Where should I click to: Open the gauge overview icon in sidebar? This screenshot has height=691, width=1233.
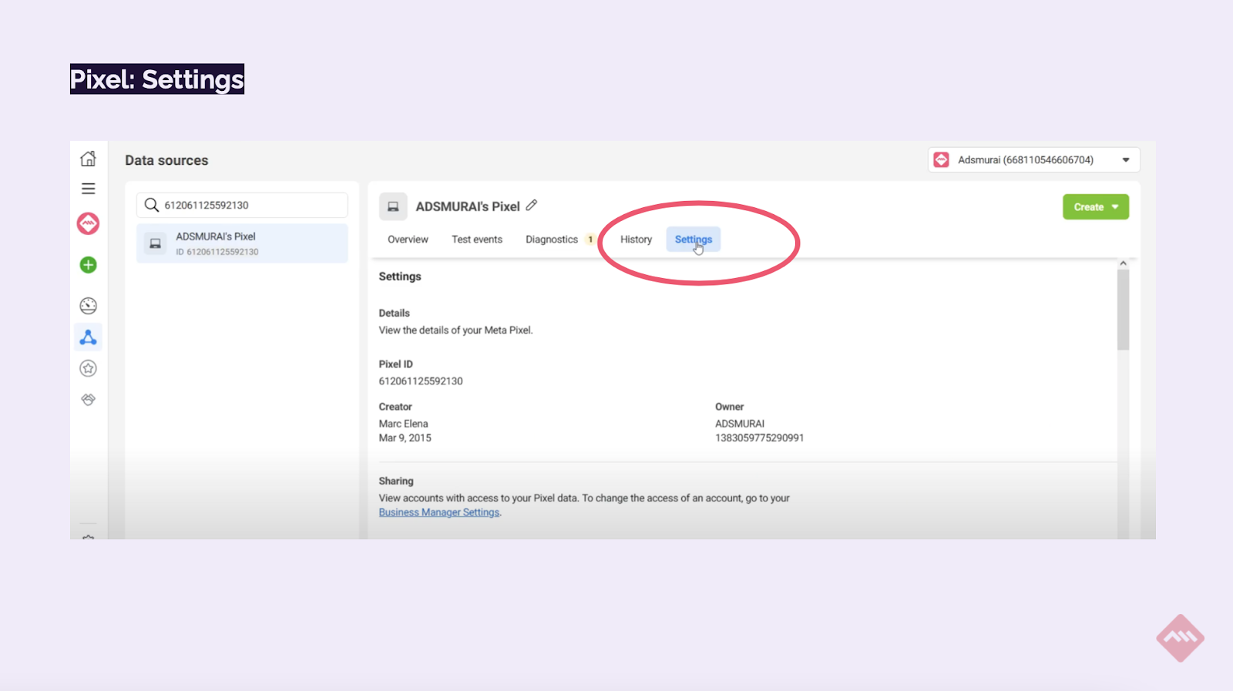tap(89, 306)
